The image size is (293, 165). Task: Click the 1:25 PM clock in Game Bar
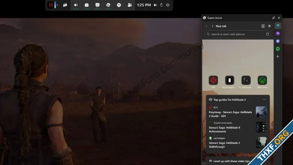(x=144, y=5)
